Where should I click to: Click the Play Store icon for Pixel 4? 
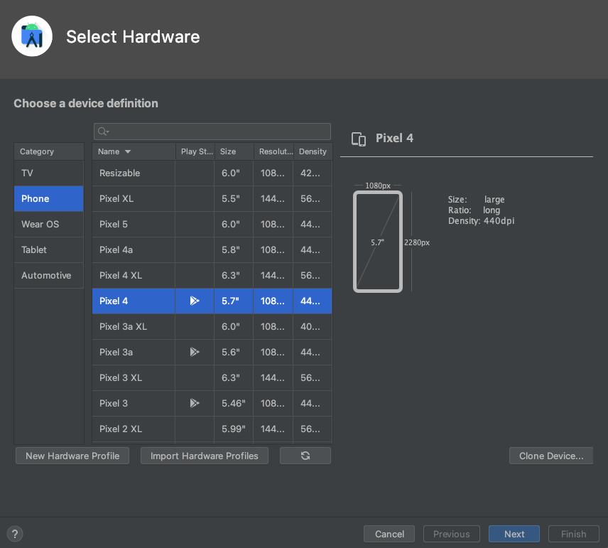194,301
